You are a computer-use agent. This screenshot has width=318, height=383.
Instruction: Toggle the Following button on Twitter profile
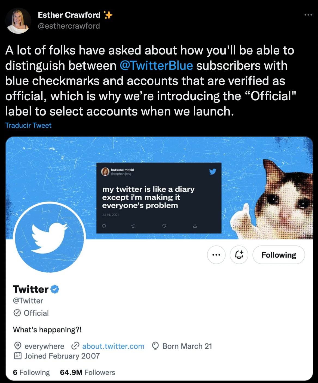point(279,255)
